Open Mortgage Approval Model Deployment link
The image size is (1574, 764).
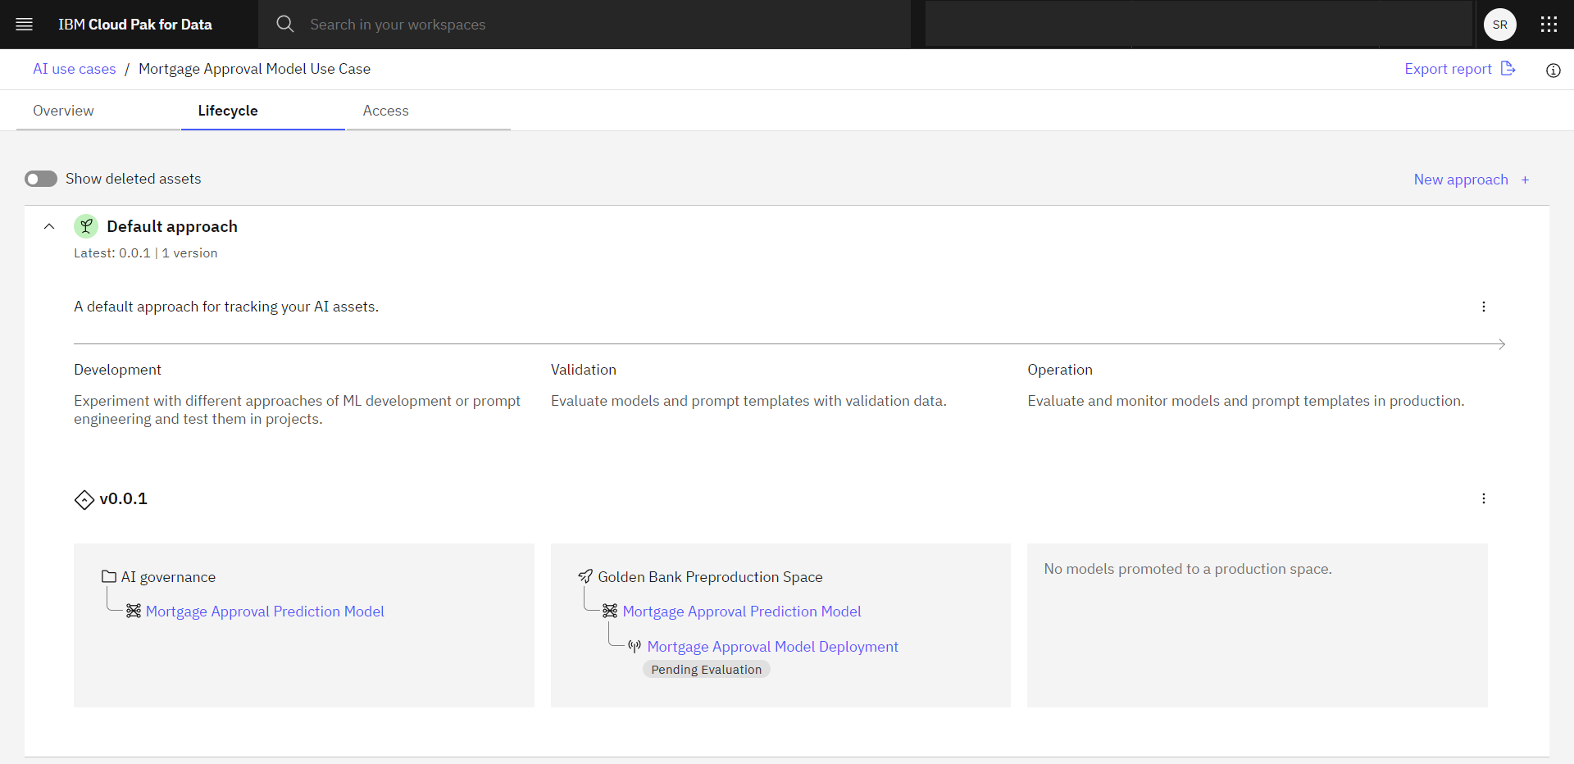pos(773,647)
